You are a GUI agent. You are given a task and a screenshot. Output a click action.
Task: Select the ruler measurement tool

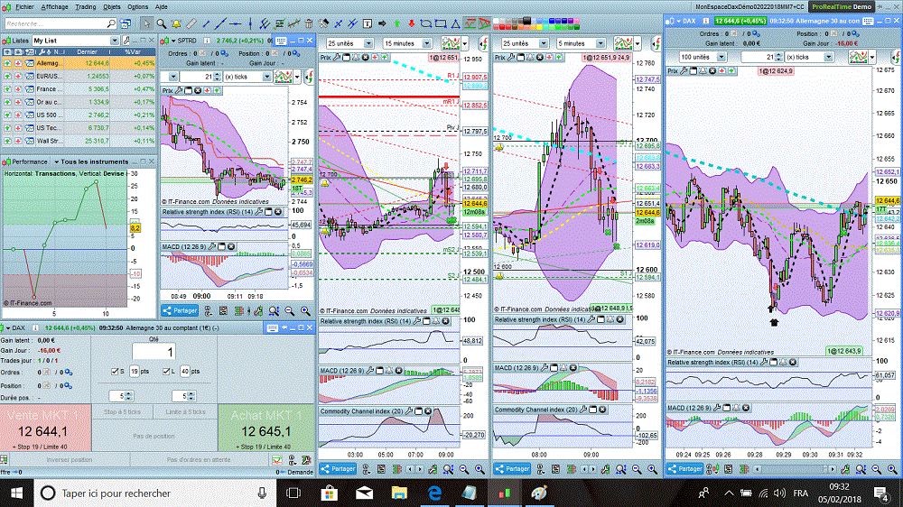pos(191,23)
